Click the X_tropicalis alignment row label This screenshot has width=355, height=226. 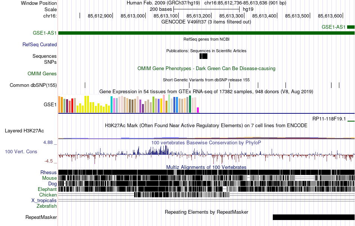[44, 201]
